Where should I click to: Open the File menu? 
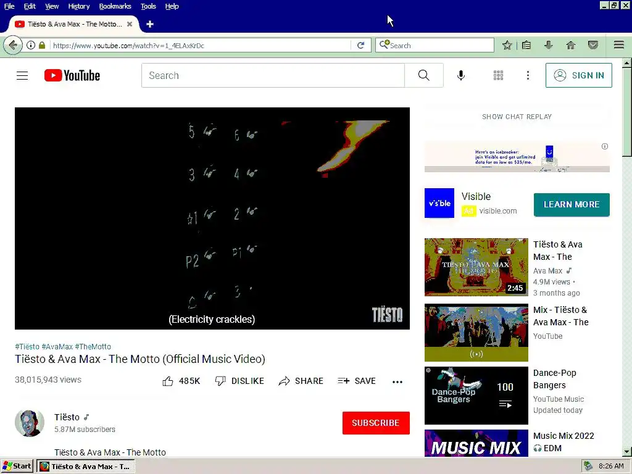tap(9, 6)
